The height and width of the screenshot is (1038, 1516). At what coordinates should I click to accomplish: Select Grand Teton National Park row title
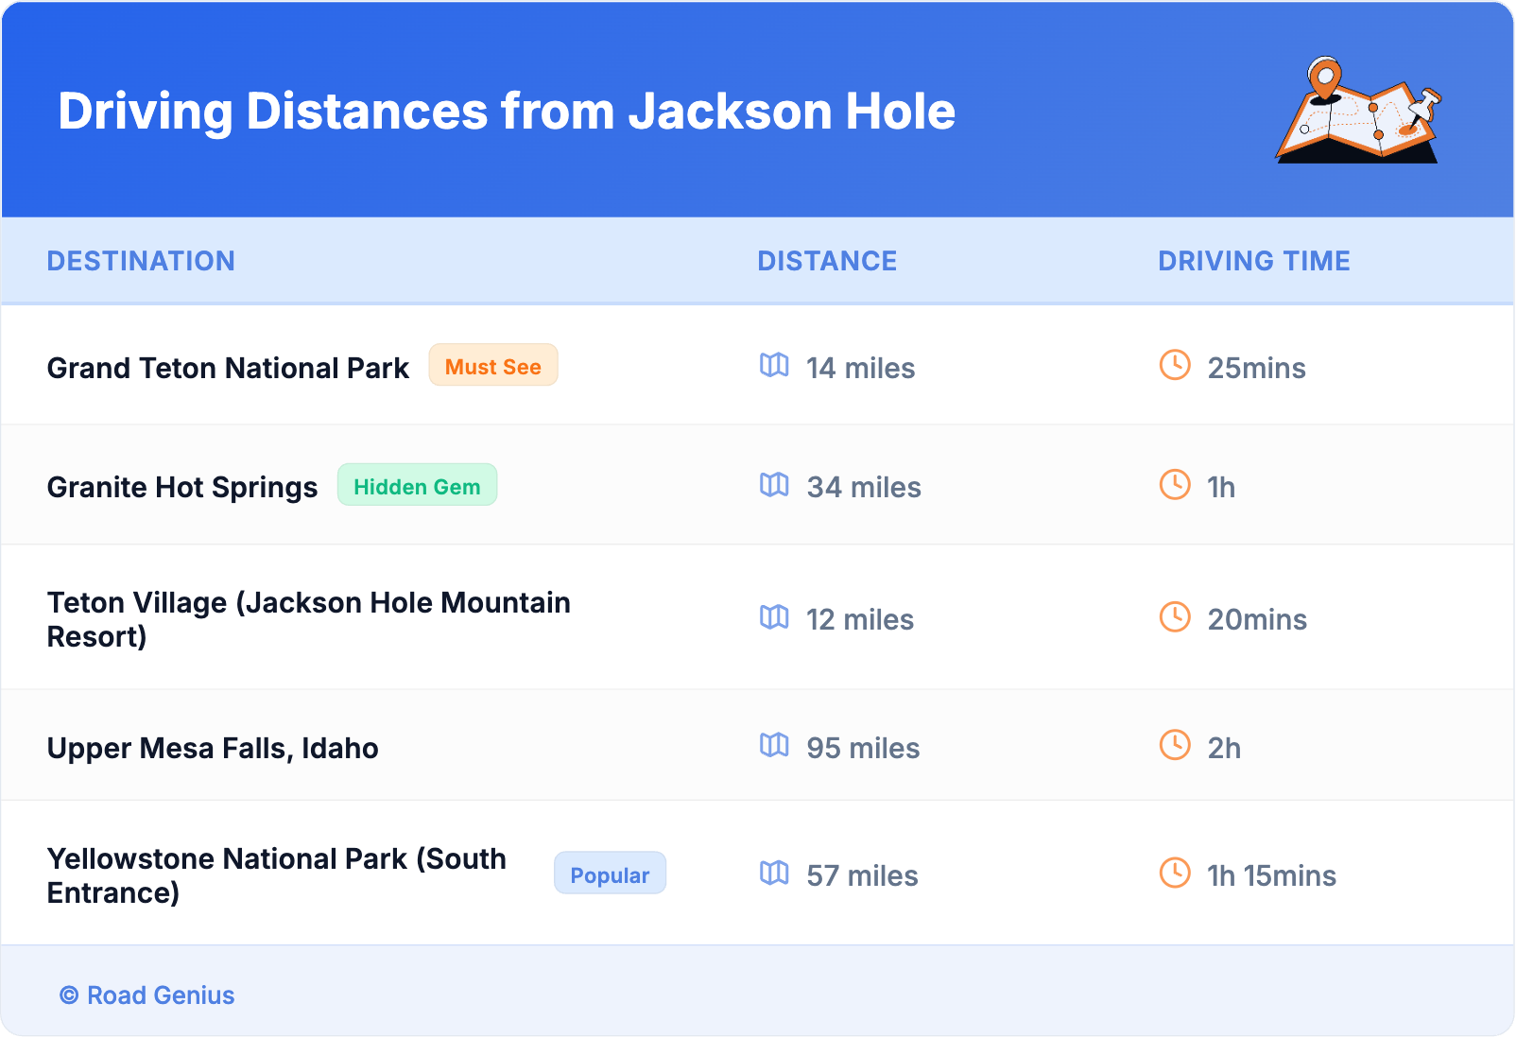(x=228, y=368)
